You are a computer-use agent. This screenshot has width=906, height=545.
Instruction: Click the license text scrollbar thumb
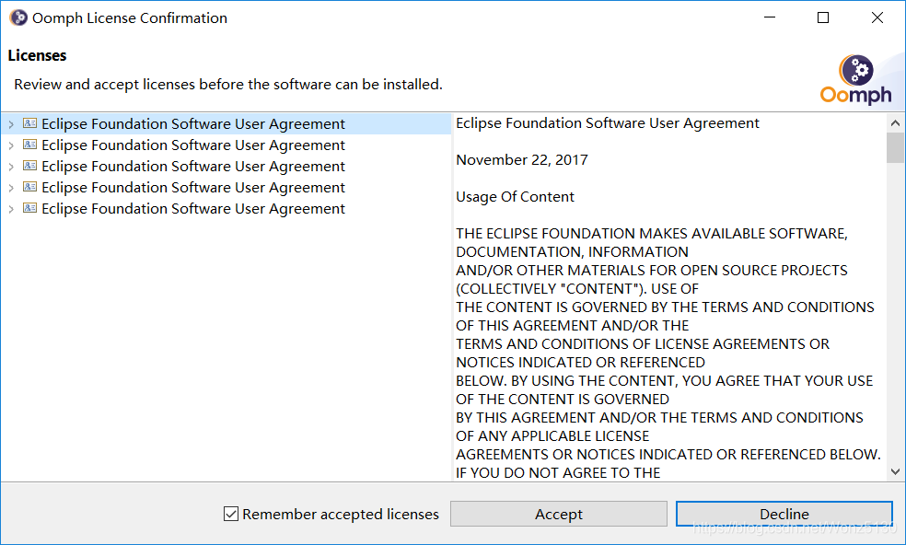[x=895, y=148]
